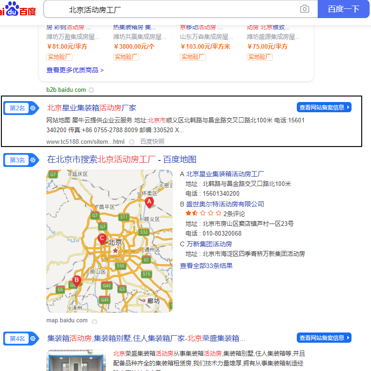Click 查看网站备案信息 button for 第2名 result
Viewport: 371px width, 371px height.
pos(324,108)
